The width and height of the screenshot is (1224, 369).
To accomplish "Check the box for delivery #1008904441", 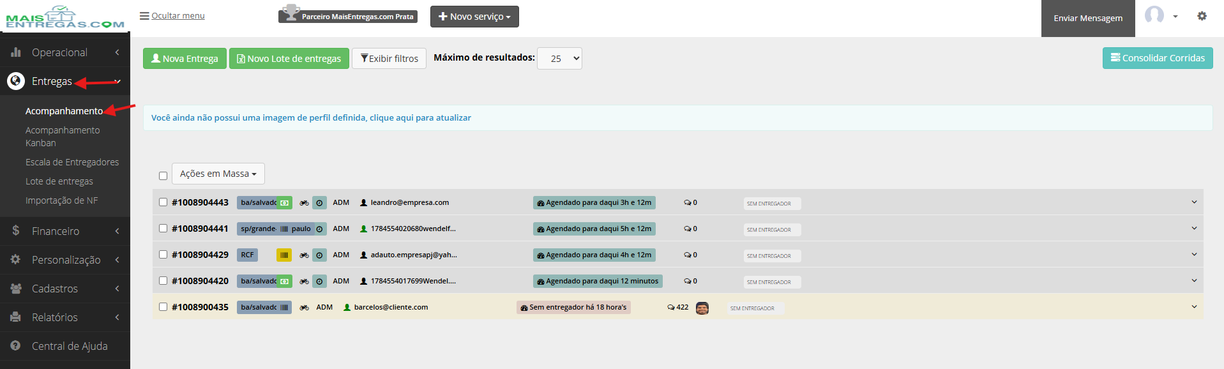I will coord(163,229).
